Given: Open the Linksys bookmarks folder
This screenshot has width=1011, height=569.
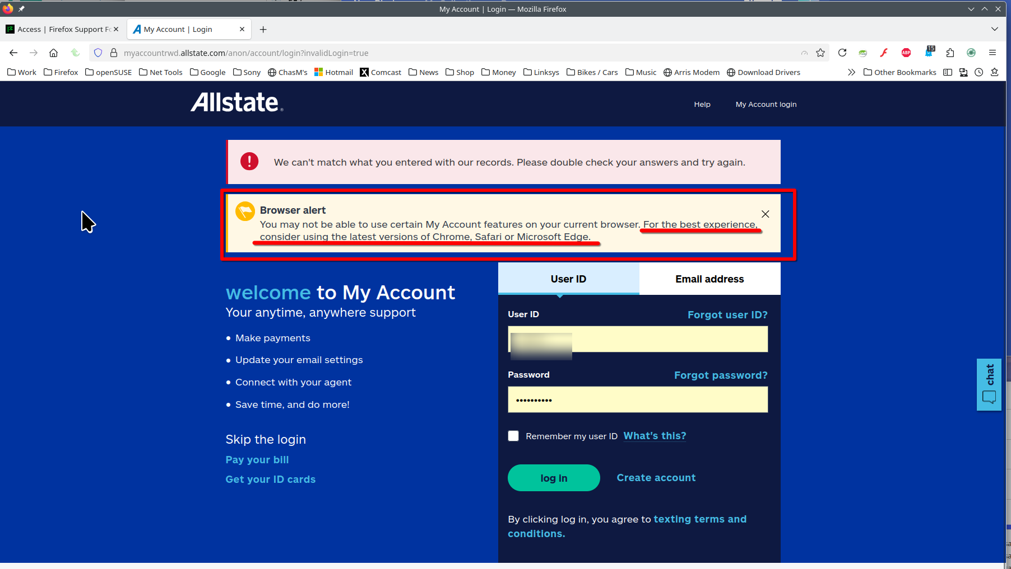Looking at the screenshot, I should click(x=541, y=72).
